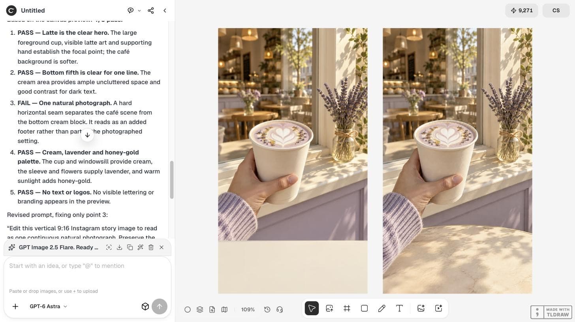Open the share icon in header
Viewport: 575px width, 322px height.
[x=150, y=11]
